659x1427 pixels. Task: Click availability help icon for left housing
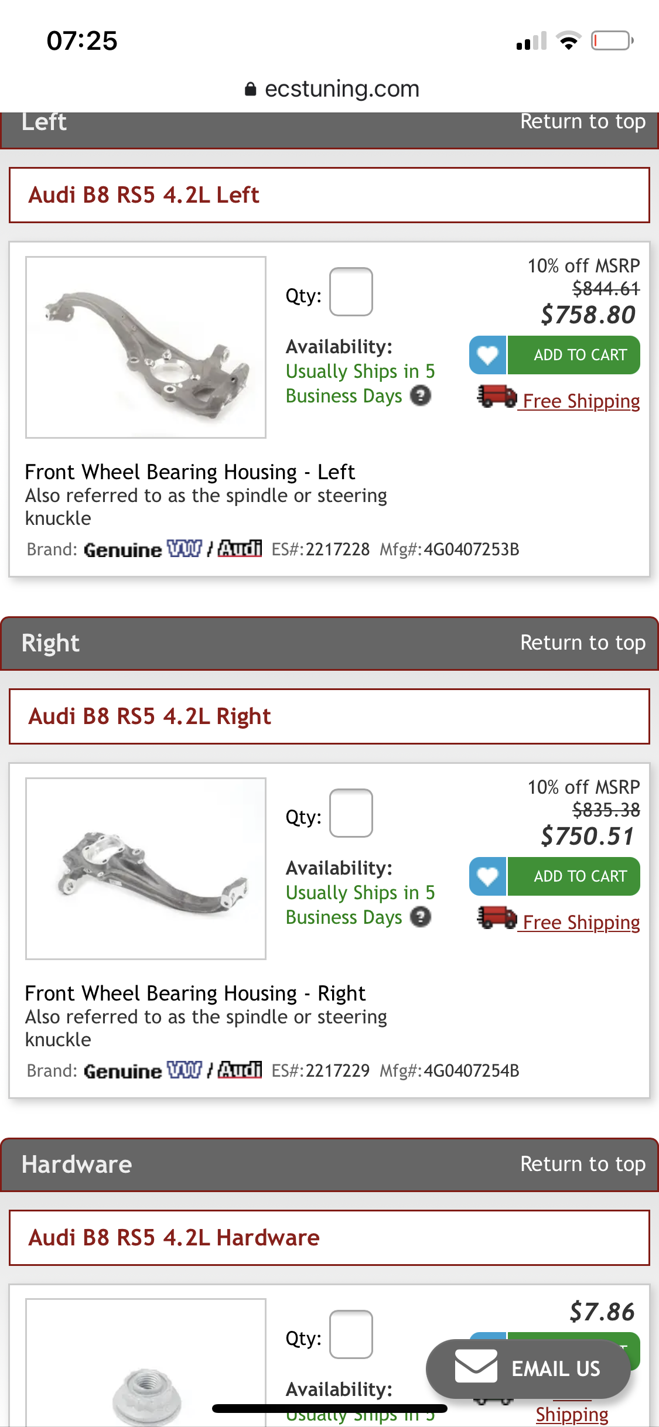(x=421, y=396)
